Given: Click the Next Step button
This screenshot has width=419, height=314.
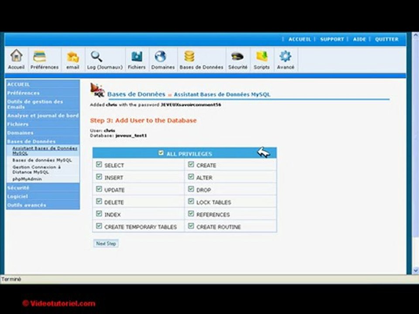Looking at the screenshot, I should coord(106,243).
